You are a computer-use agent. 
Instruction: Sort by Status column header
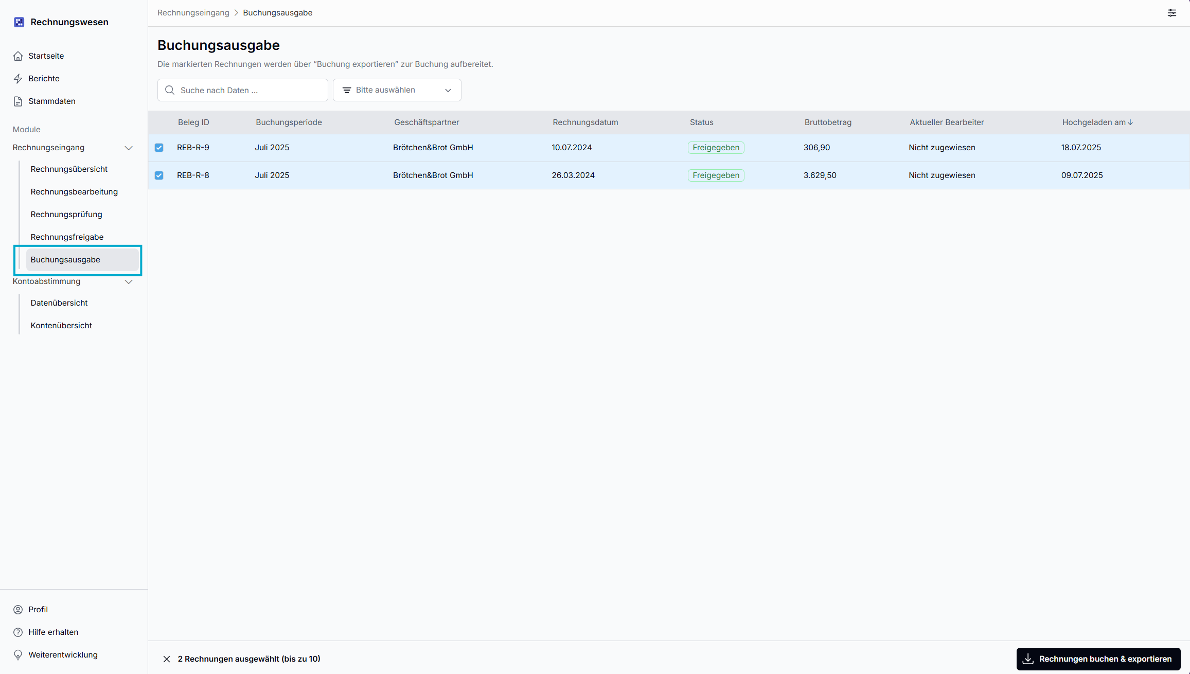pos(702,122)
